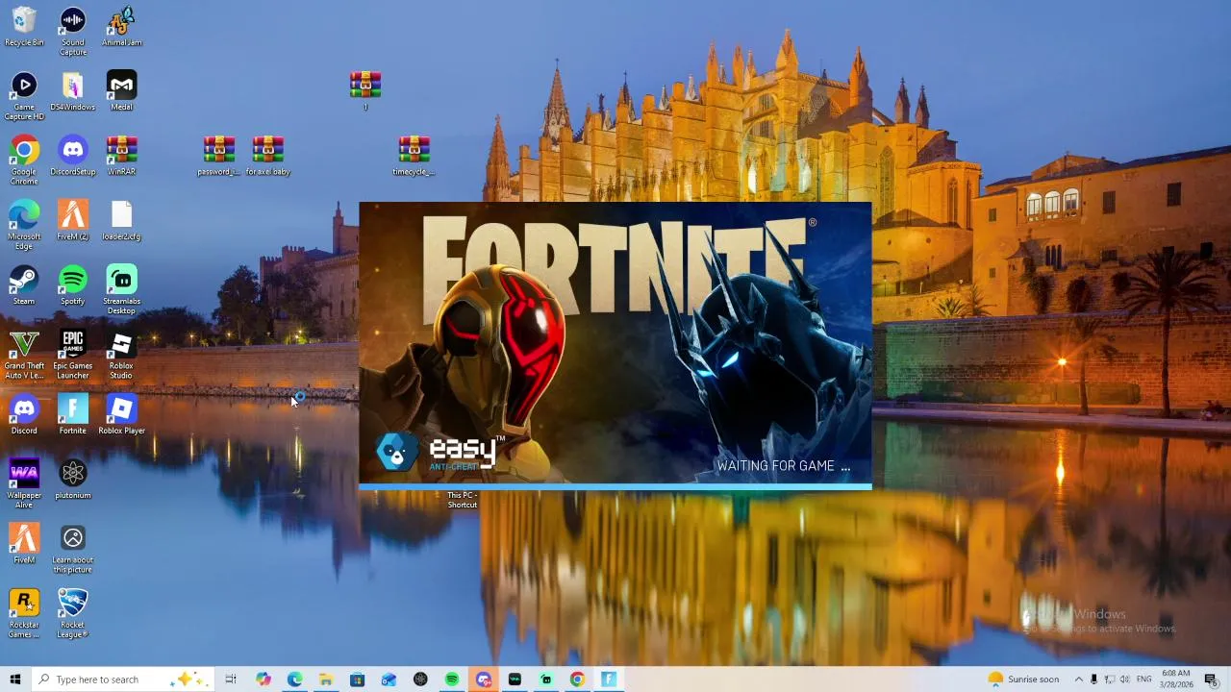Viewport: 1231px width, 692px height.
Task: Open Streamlabs Desktop from desktop icons
Action: click(121, 289)
